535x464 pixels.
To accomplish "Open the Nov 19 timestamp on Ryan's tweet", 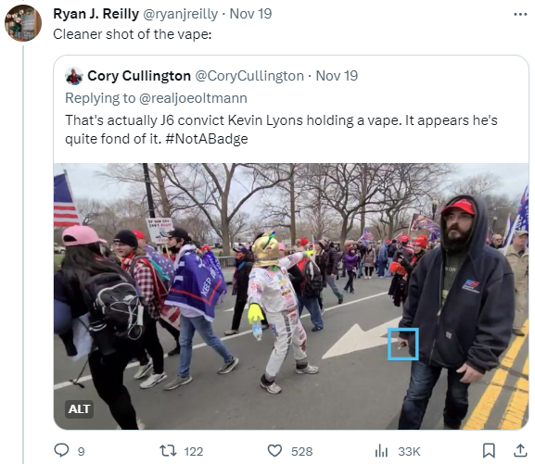I will [250, 14].
